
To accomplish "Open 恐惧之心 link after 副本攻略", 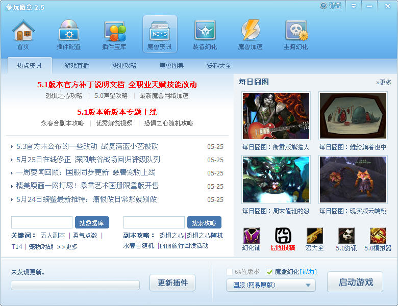I will [171, 236].
